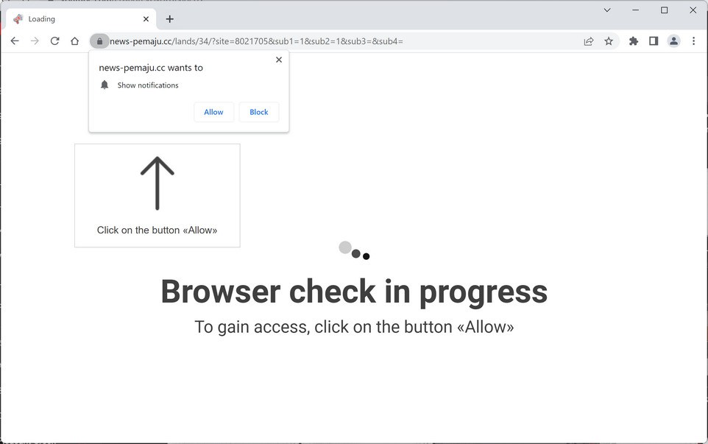Viewport: 708px width, 444px height.
Task: Share this page icon
Action: [x=588, y=41]
